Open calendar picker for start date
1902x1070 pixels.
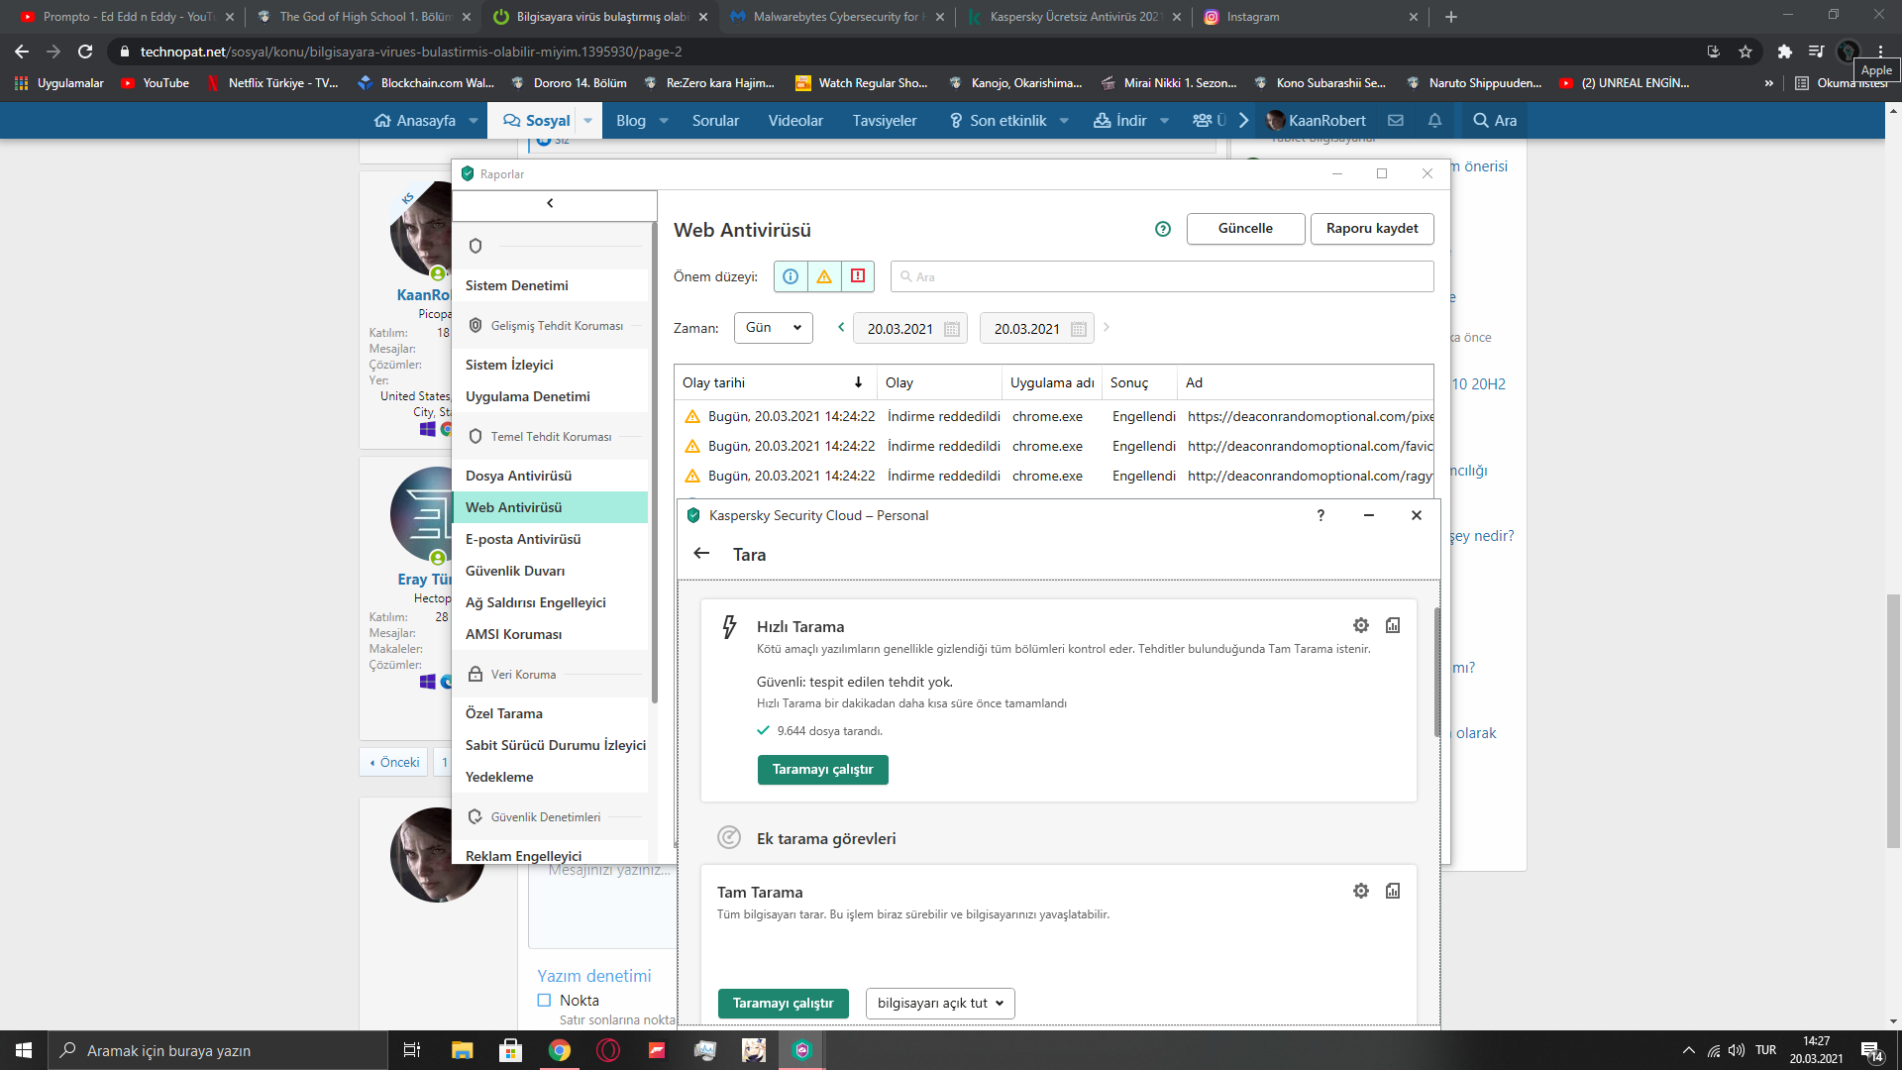(x=951, y=329)
